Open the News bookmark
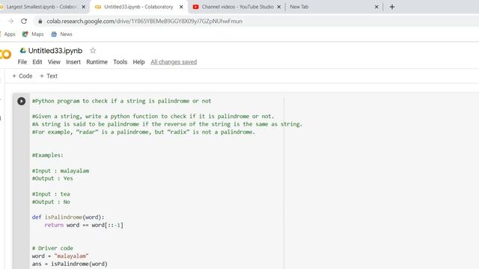 click(61, 34)
